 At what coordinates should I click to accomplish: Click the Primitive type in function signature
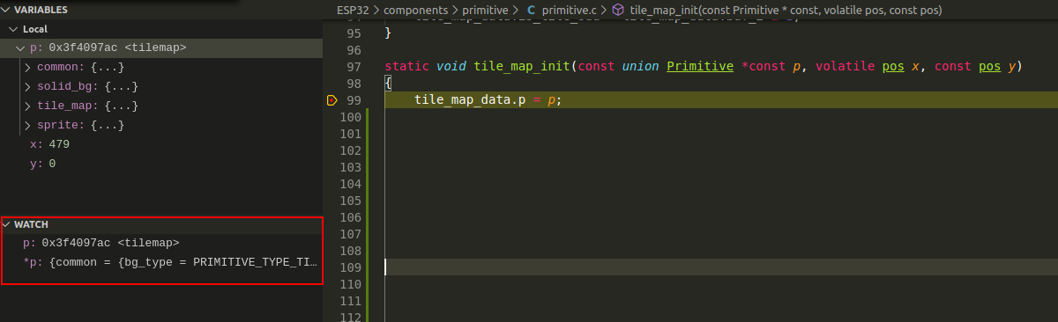tap(699, 67)
